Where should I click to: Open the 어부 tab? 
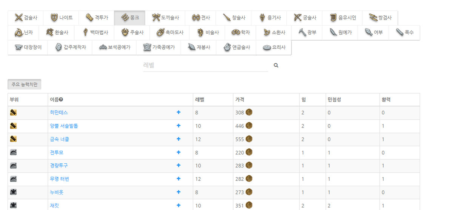coord(374,33)
